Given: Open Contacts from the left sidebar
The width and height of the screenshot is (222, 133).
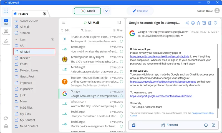Looking at the screenshot, I should click(x=6, y=42).
